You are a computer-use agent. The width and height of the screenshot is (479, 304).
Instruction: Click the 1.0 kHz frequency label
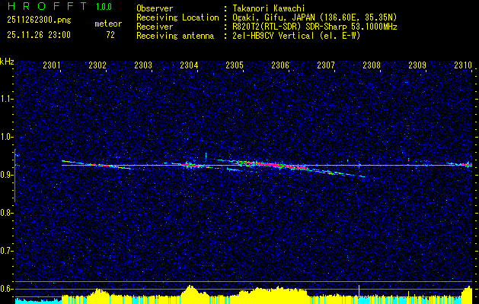[x=6, y=137]
